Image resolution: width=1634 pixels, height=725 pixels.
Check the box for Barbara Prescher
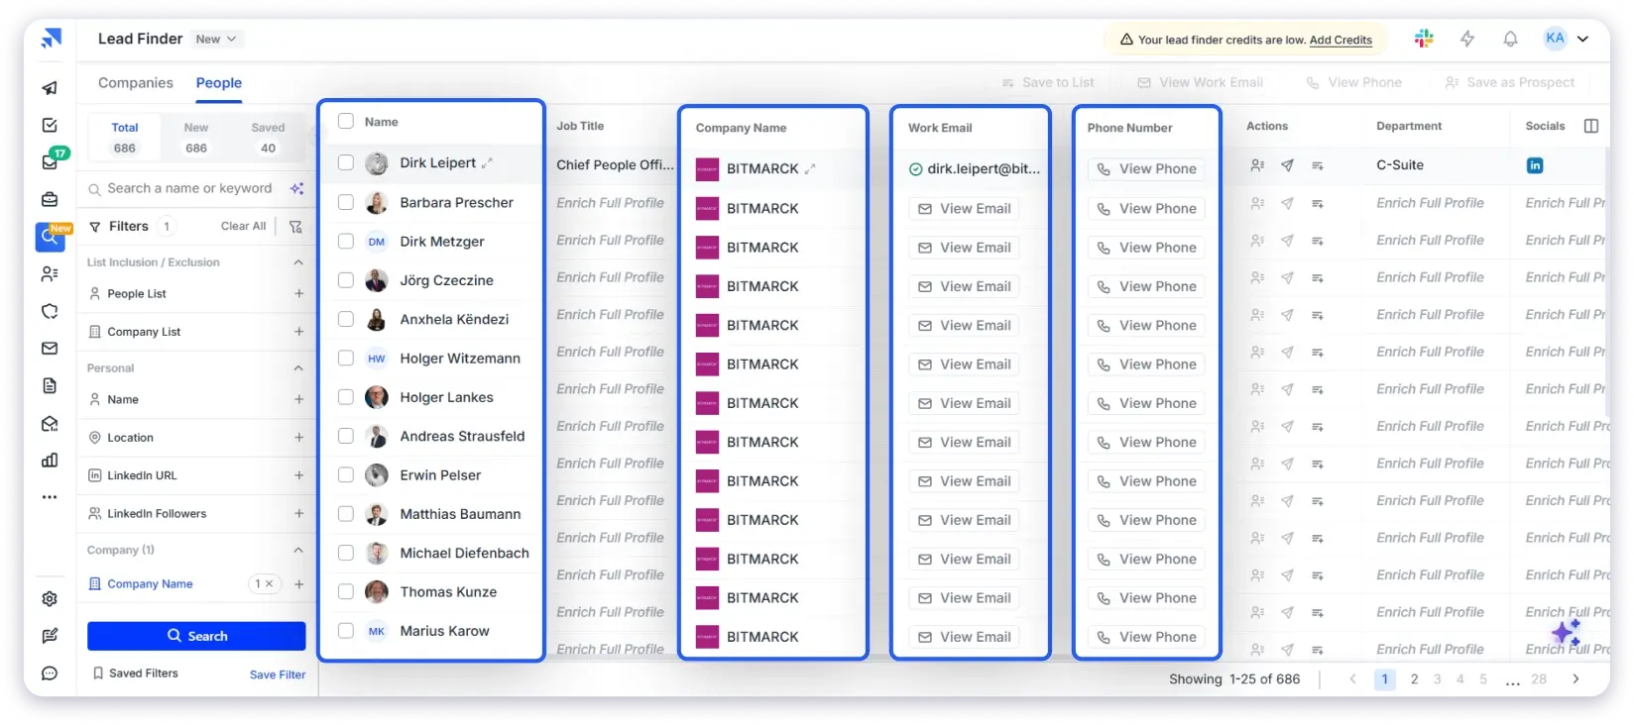pyautogui.click(x=346, y=202)
